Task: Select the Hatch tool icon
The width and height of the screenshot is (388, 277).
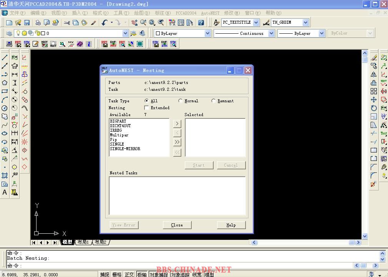Action: tap(5, 175)
